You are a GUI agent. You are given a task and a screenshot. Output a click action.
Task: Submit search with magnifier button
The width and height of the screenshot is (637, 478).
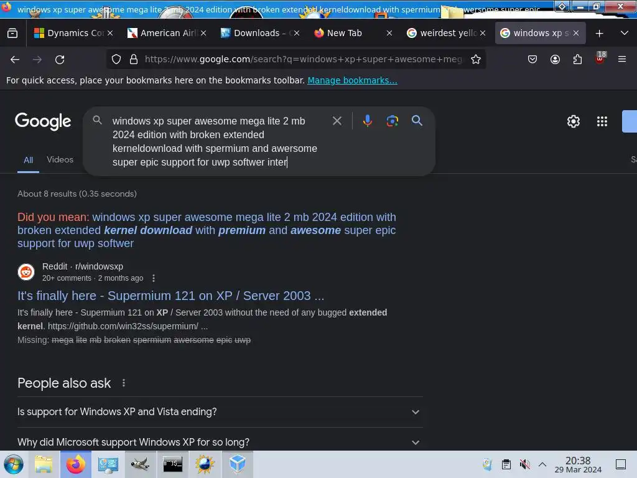(x=417, y=120)
